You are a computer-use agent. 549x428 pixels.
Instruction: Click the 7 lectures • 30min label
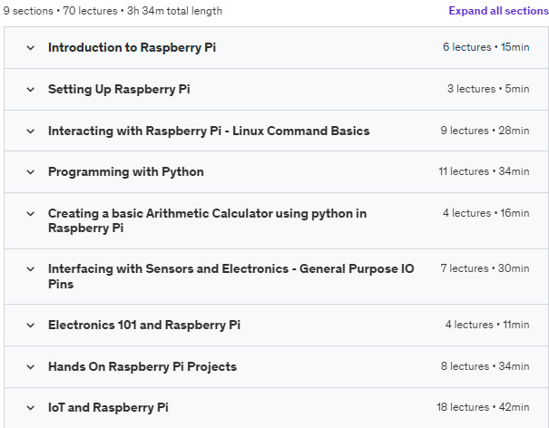485,268
